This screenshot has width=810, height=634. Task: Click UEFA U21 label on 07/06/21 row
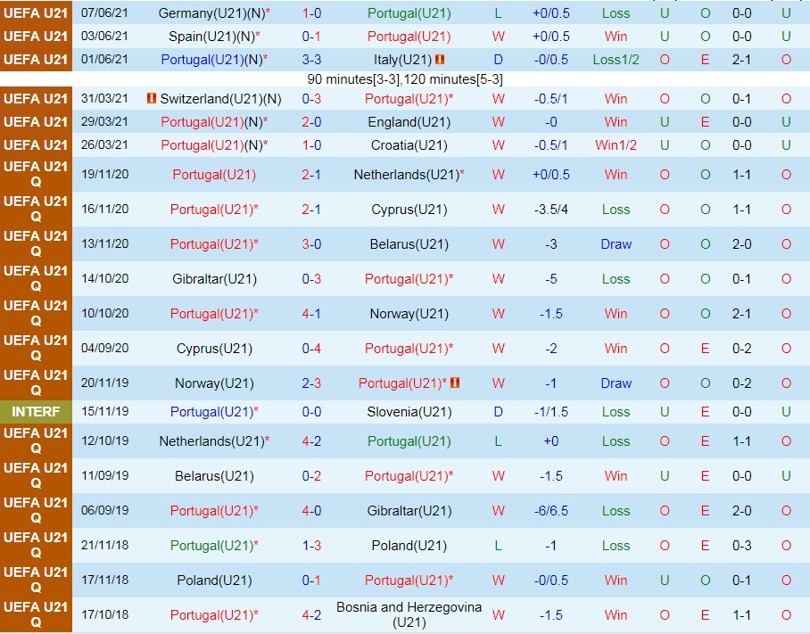tap(36, 12)
